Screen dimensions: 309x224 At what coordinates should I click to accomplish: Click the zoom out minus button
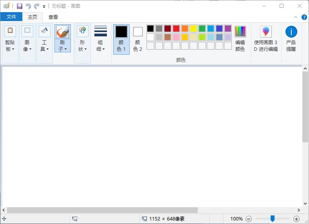249,219
